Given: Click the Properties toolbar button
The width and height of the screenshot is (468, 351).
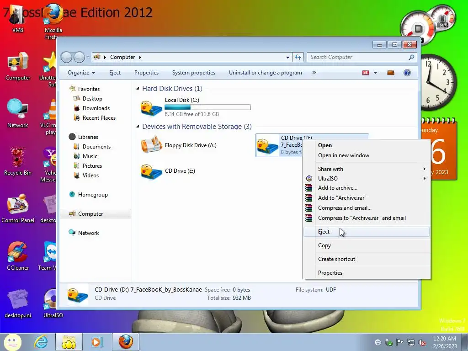Looking at the screenshot, I should pos(146,73).
